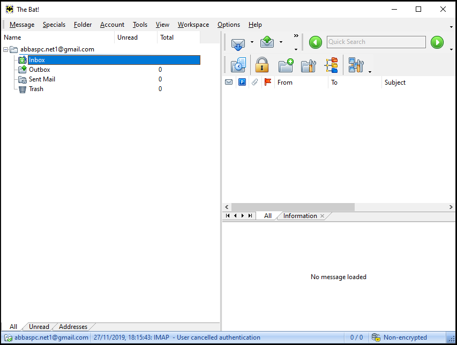The width and height of the screenshot is (457, 345).
Task: Open folder properties wrench icon
Action: click(x=309, y=66)
